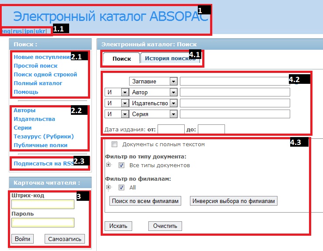
Task: Switch language to eng
Action: [7, 31]
